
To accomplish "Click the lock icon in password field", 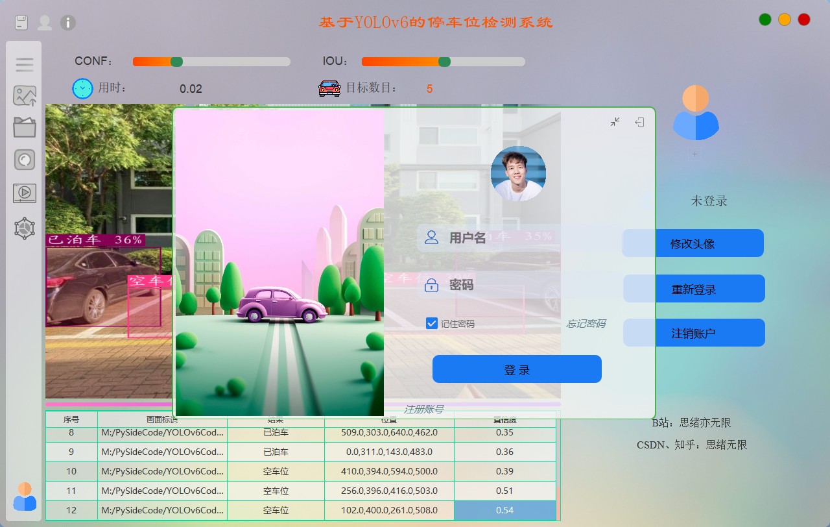I will (x=431, y=284).
